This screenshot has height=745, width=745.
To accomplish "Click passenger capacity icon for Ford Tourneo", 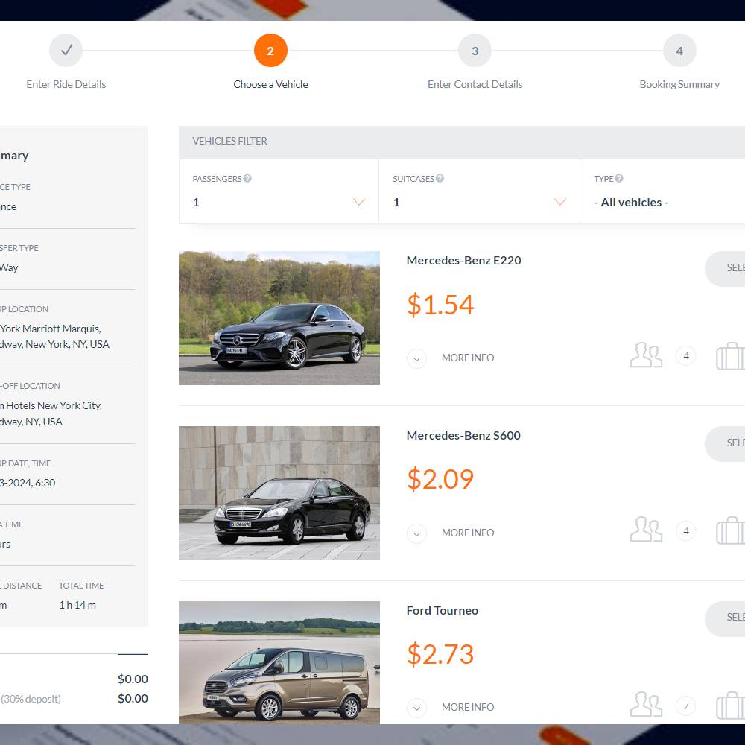I will (x=646, y=706).
